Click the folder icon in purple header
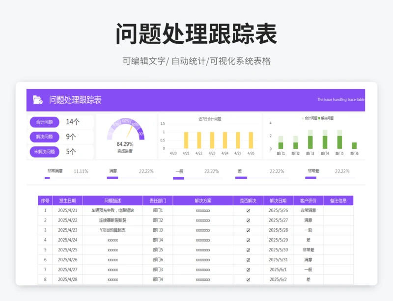 point(38,100)
